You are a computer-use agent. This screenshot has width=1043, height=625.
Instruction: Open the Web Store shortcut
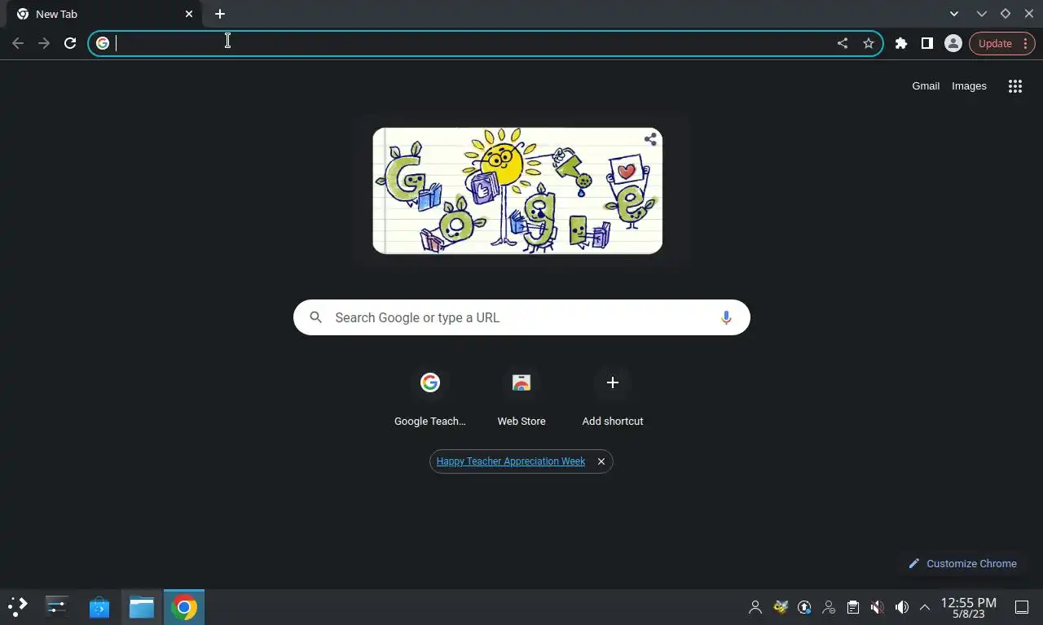point(521,397)
